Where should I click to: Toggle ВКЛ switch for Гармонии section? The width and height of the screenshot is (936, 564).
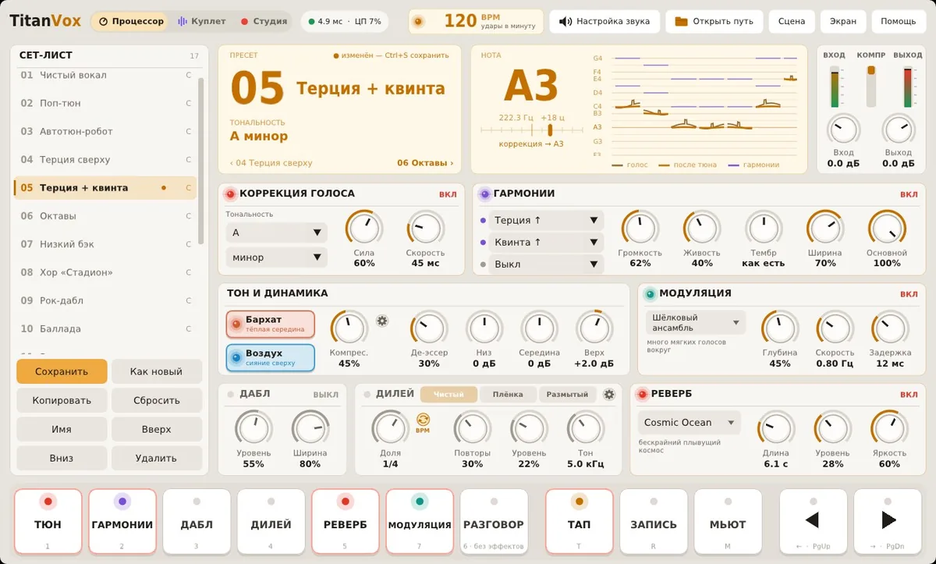click(x=909, y=194)
